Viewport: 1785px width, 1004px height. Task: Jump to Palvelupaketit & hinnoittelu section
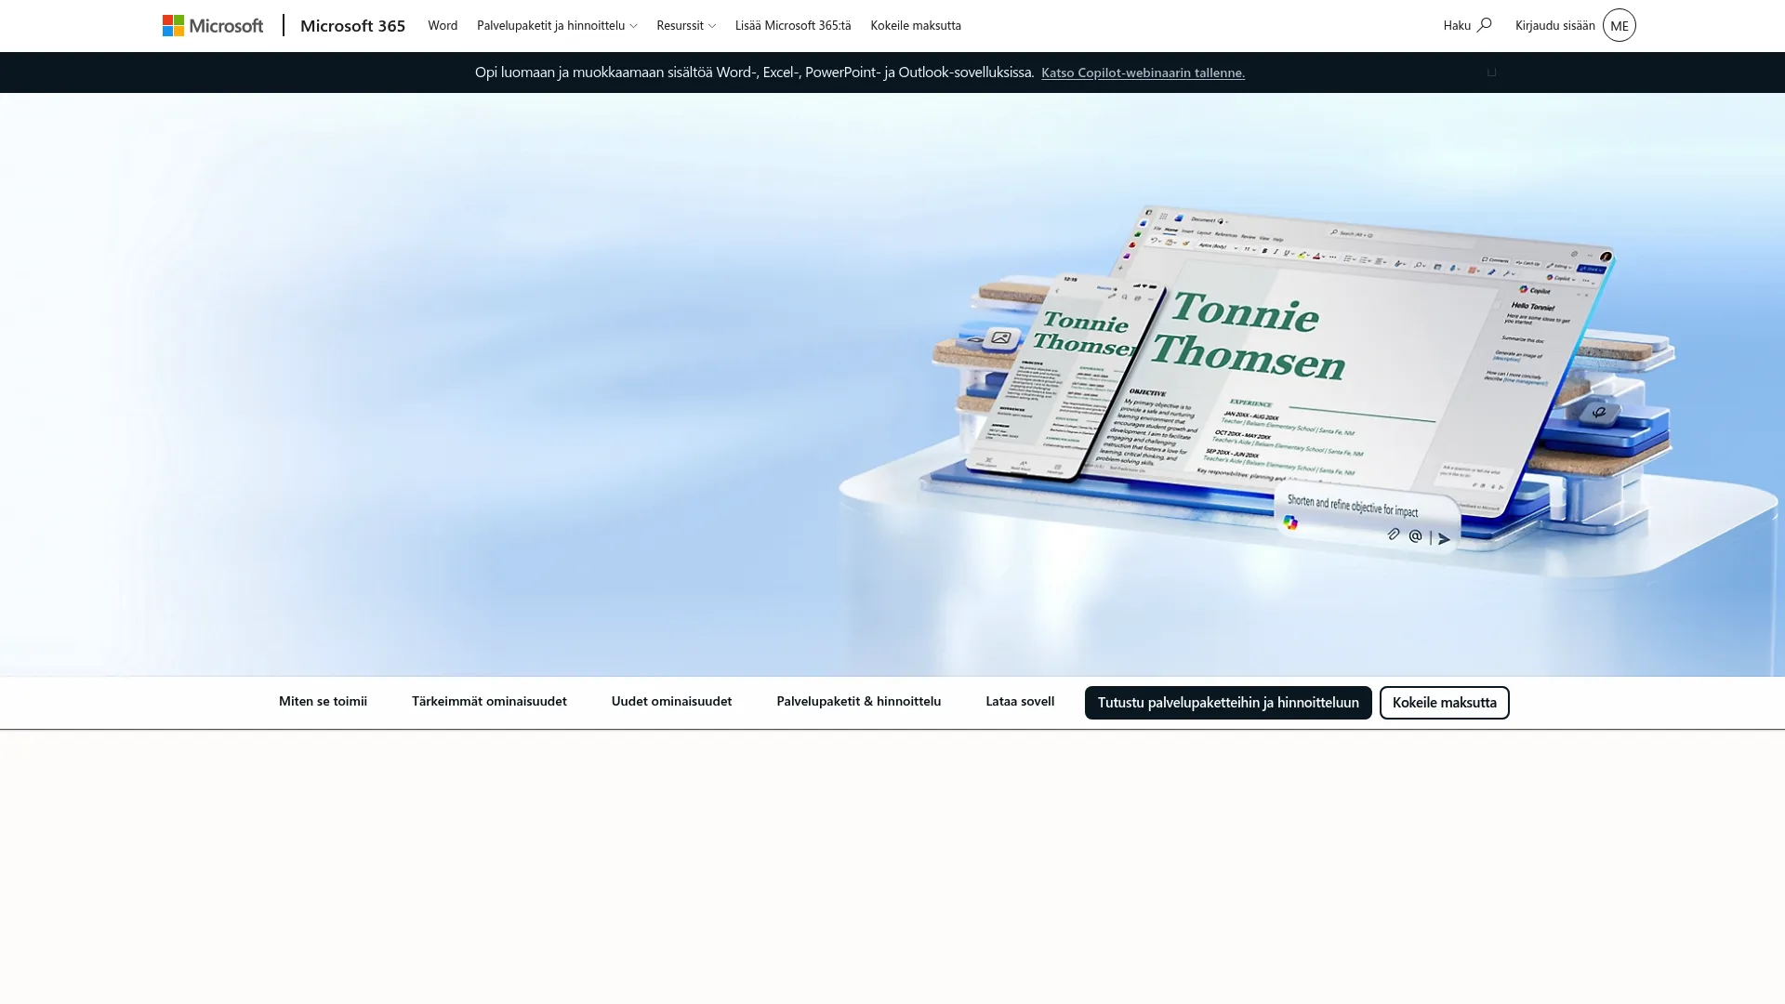tap(858, 701)
